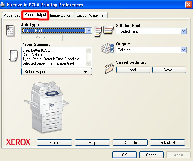The height and width of the screenshot is (161, 193).
Task: Click Save... saved settings button
Action: pyautogui.click(x=169, y=70)
